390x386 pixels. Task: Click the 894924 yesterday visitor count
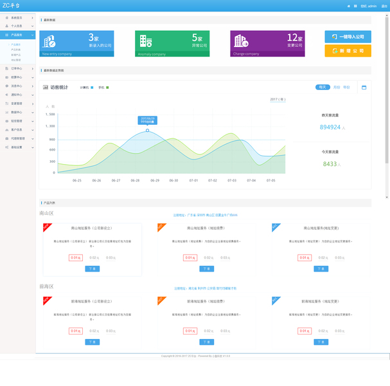coord(330,127)
